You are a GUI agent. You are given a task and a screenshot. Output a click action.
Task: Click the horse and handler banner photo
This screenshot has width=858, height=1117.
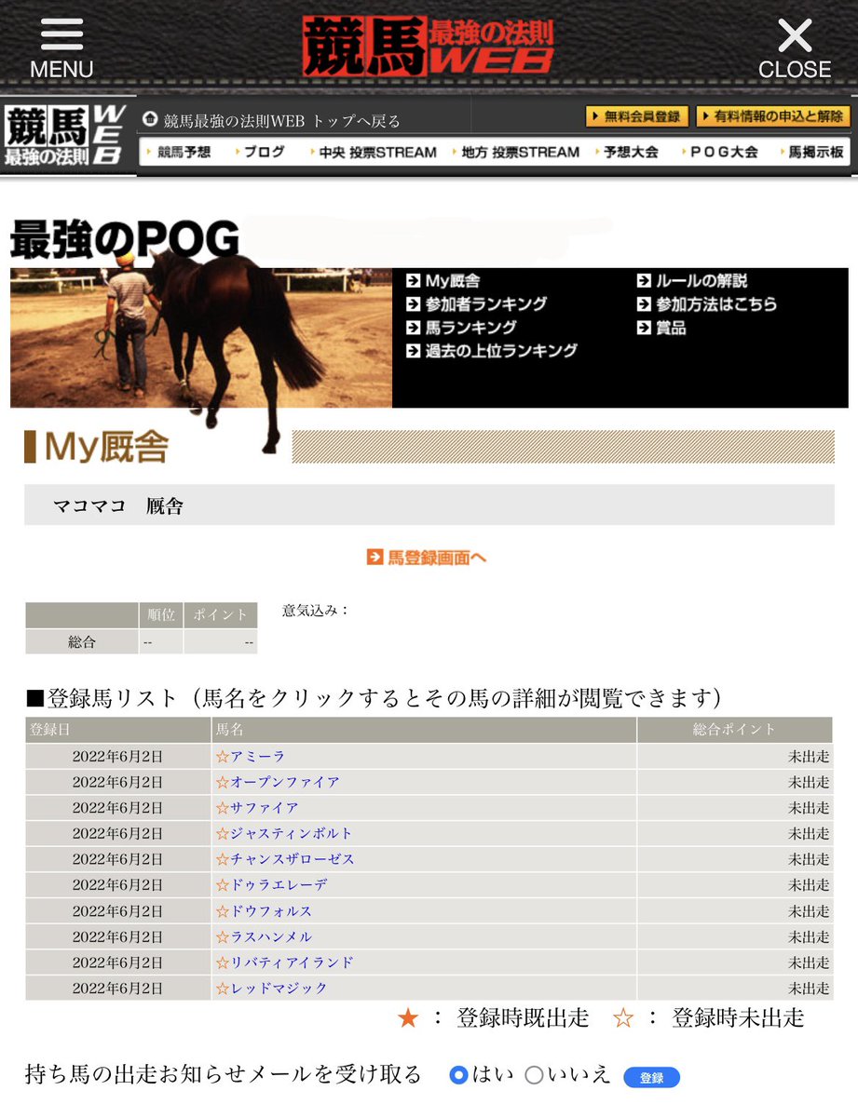[200, 338]
